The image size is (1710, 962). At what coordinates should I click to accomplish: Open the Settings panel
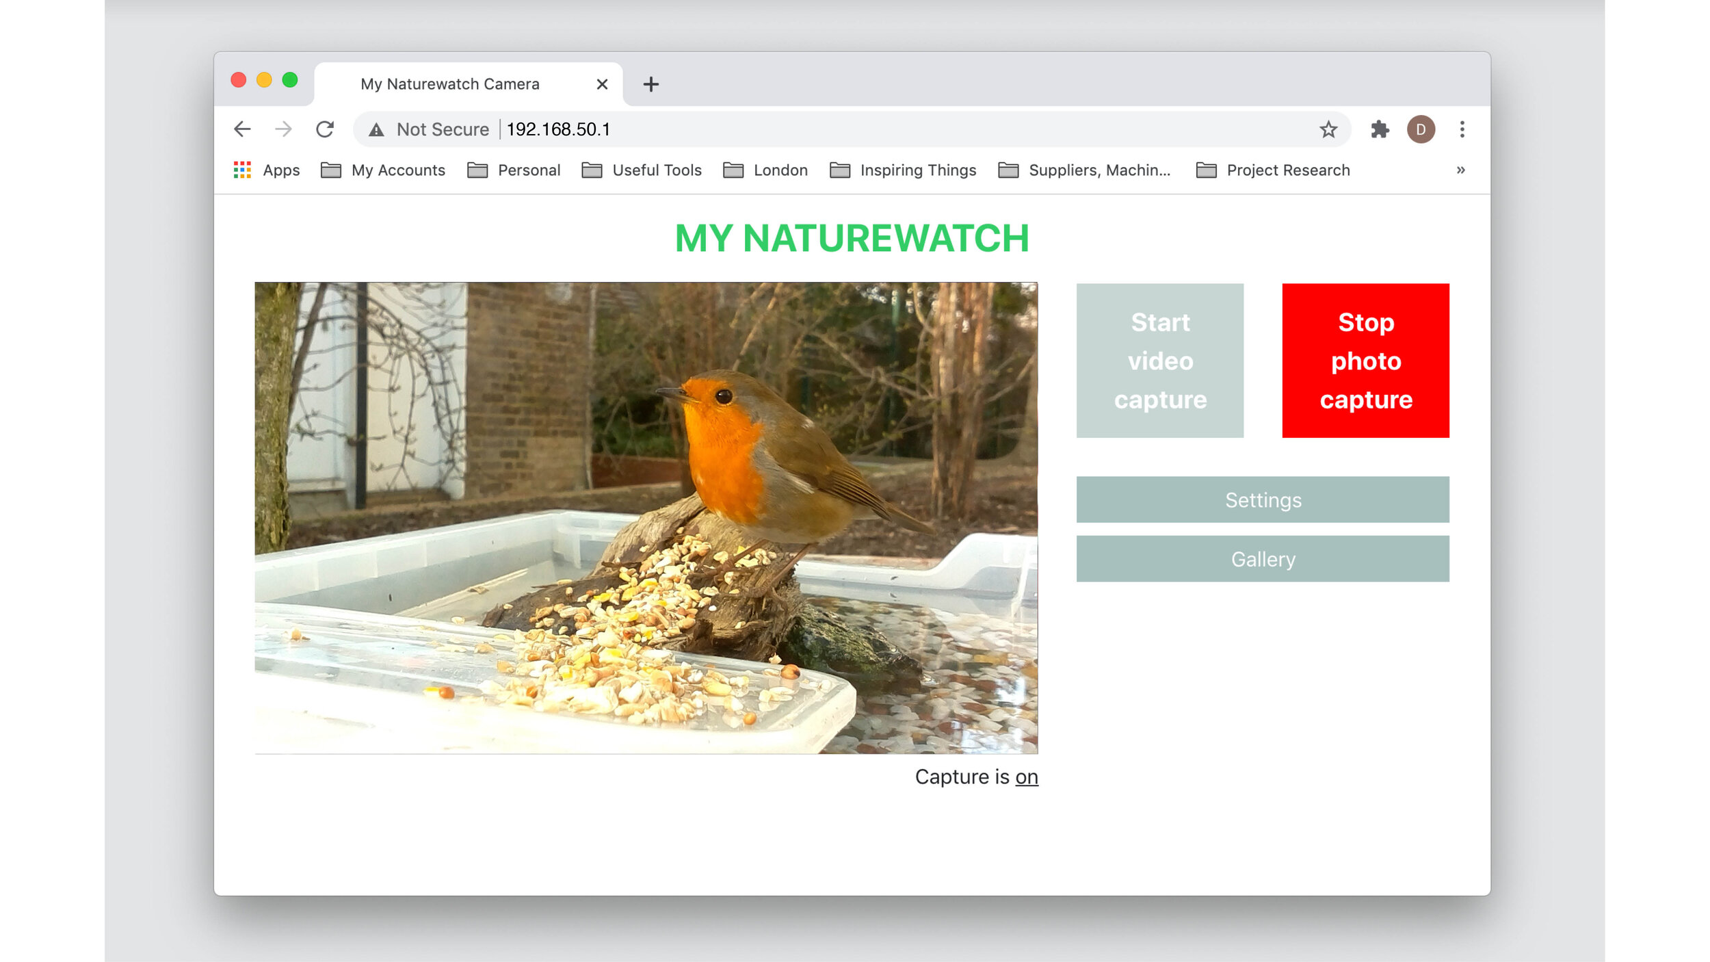pos(1263,499)
